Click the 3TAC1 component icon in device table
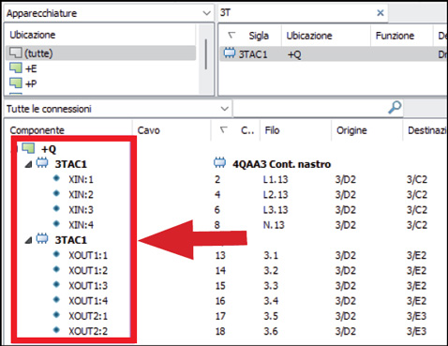 point(230,53)
